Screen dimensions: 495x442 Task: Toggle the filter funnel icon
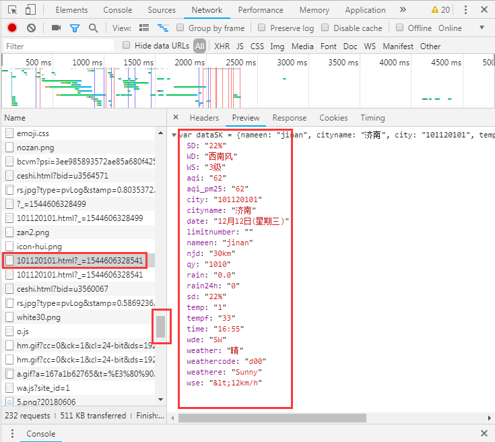[75, 28]
